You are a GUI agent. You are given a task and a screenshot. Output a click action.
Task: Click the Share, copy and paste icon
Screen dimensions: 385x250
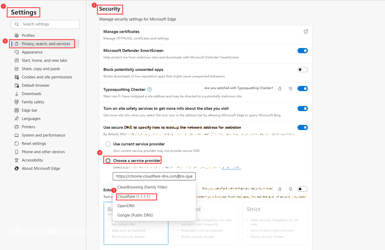[17, 69]
